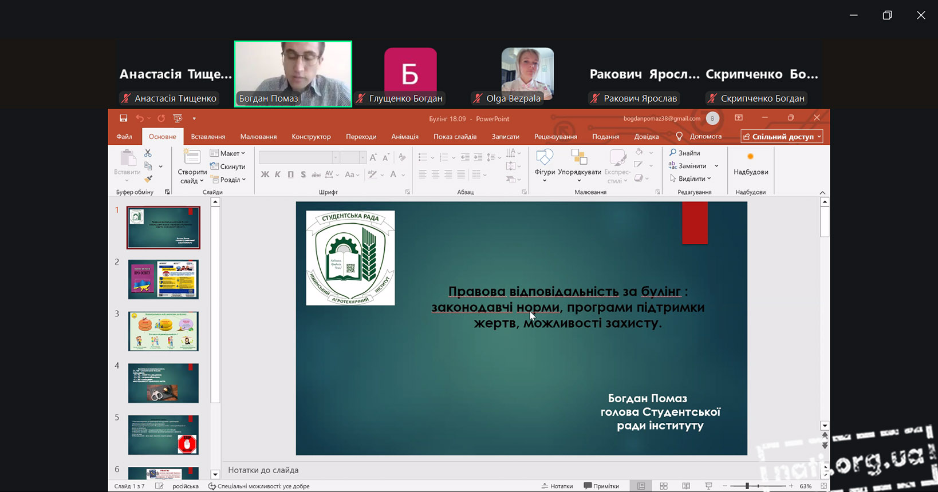Open the Вставлення ribbon tab
938x492 pixels.
pos(208,137)
